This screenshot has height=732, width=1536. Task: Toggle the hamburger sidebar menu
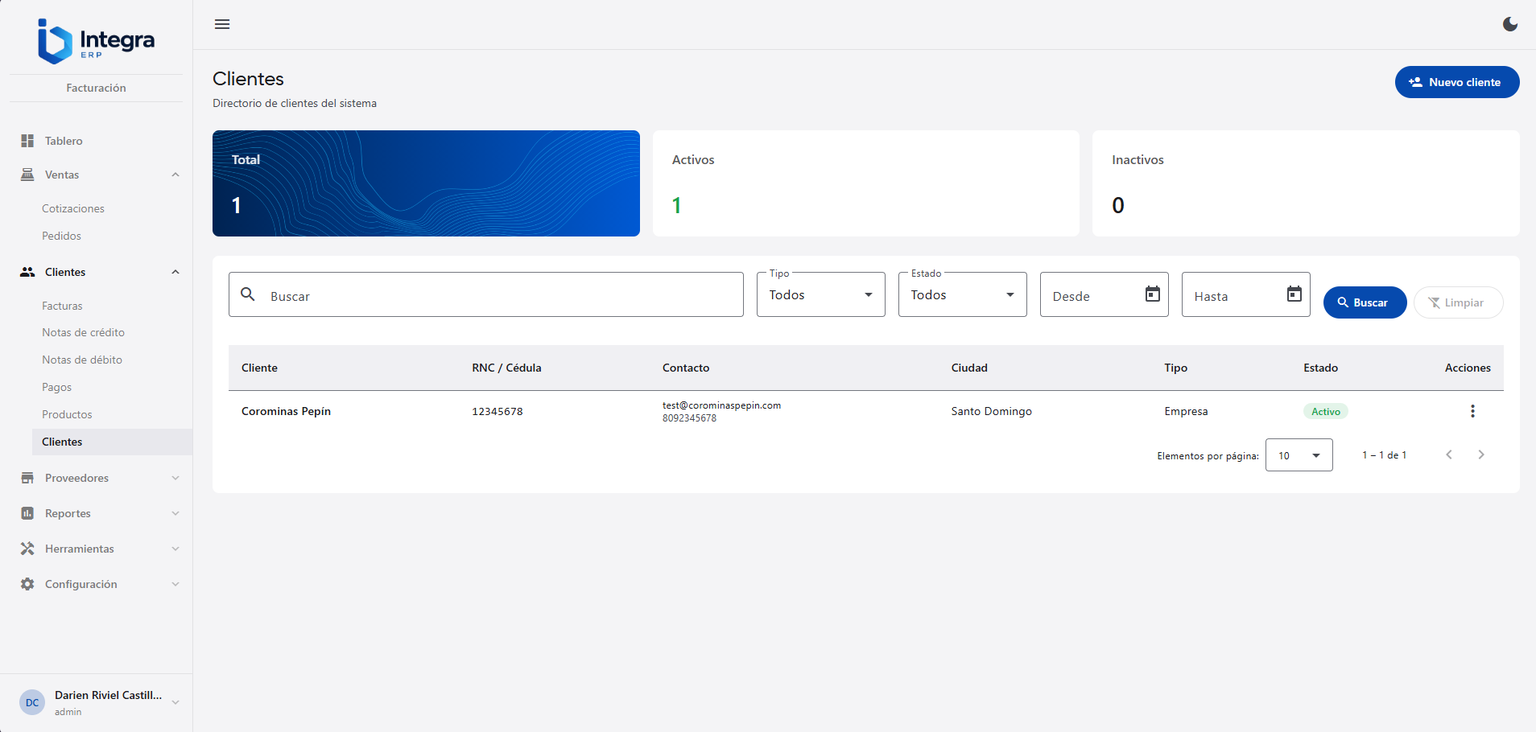pos(222,24)
